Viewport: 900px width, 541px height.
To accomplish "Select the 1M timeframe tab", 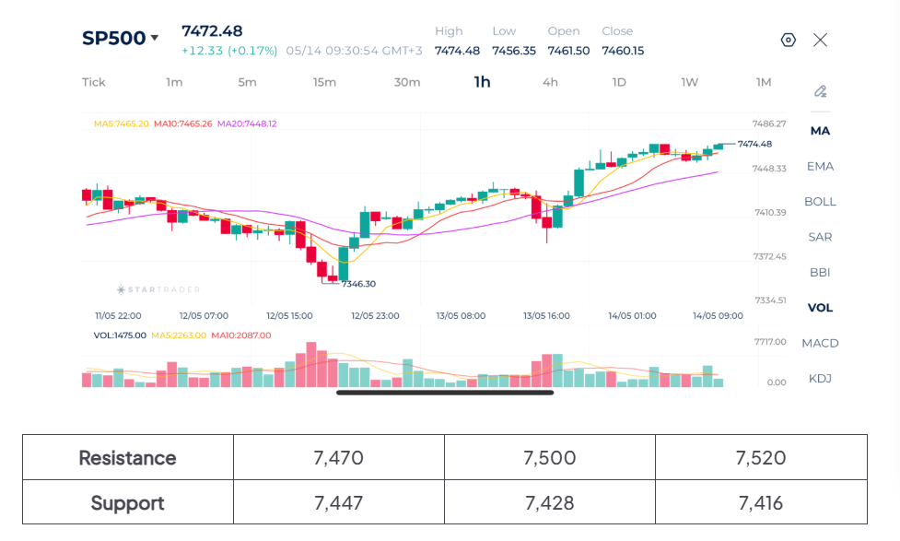I will tap(764, 82).
